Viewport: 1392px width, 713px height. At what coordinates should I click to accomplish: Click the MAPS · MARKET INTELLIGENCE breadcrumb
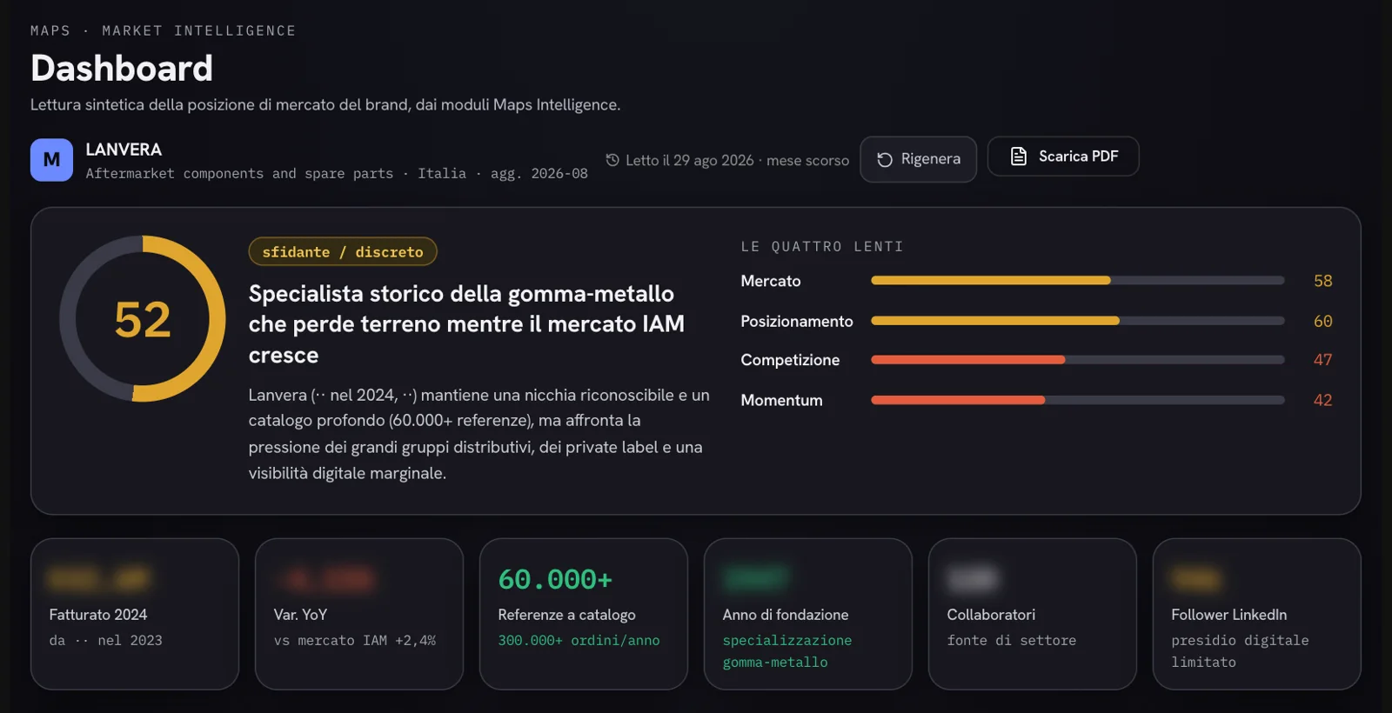pyautogui.click(x=163, y=30)
